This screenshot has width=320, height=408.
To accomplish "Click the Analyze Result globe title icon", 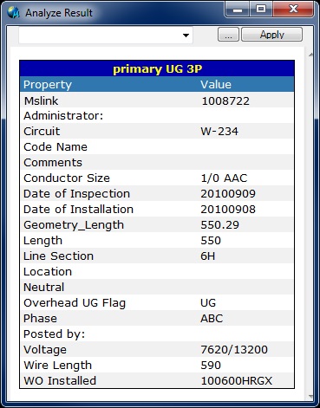I will (x=13, y=13).
